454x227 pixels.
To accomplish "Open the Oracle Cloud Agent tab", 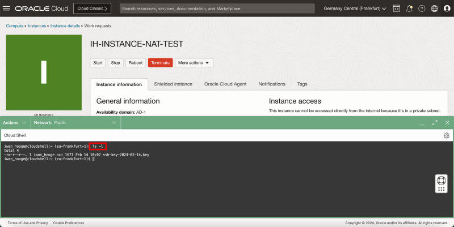I will coord(225,84).
